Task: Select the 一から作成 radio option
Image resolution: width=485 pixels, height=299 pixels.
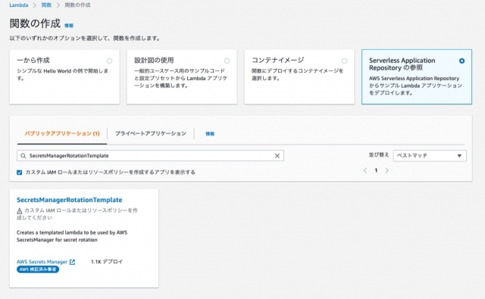Action: [x=109, y=61]
